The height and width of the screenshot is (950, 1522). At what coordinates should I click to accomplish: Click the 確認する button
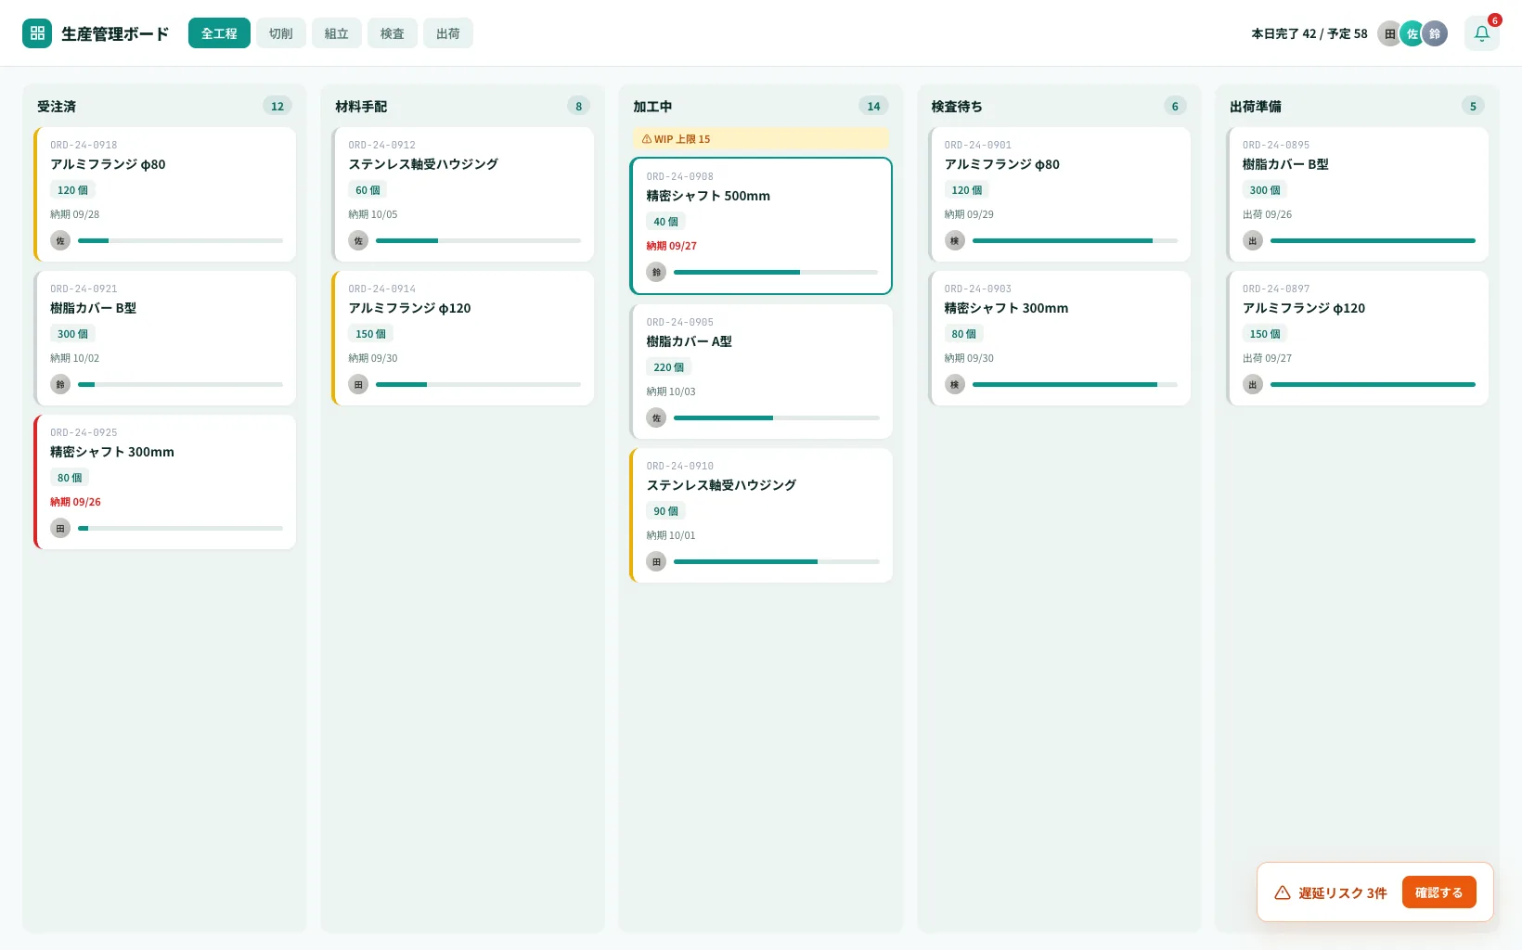coord(1438,892)
